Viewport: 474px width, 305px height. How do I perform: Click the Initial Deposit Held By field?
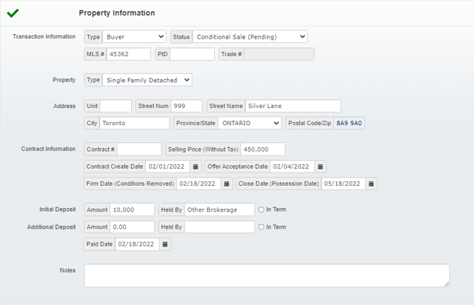click(219, 210)
